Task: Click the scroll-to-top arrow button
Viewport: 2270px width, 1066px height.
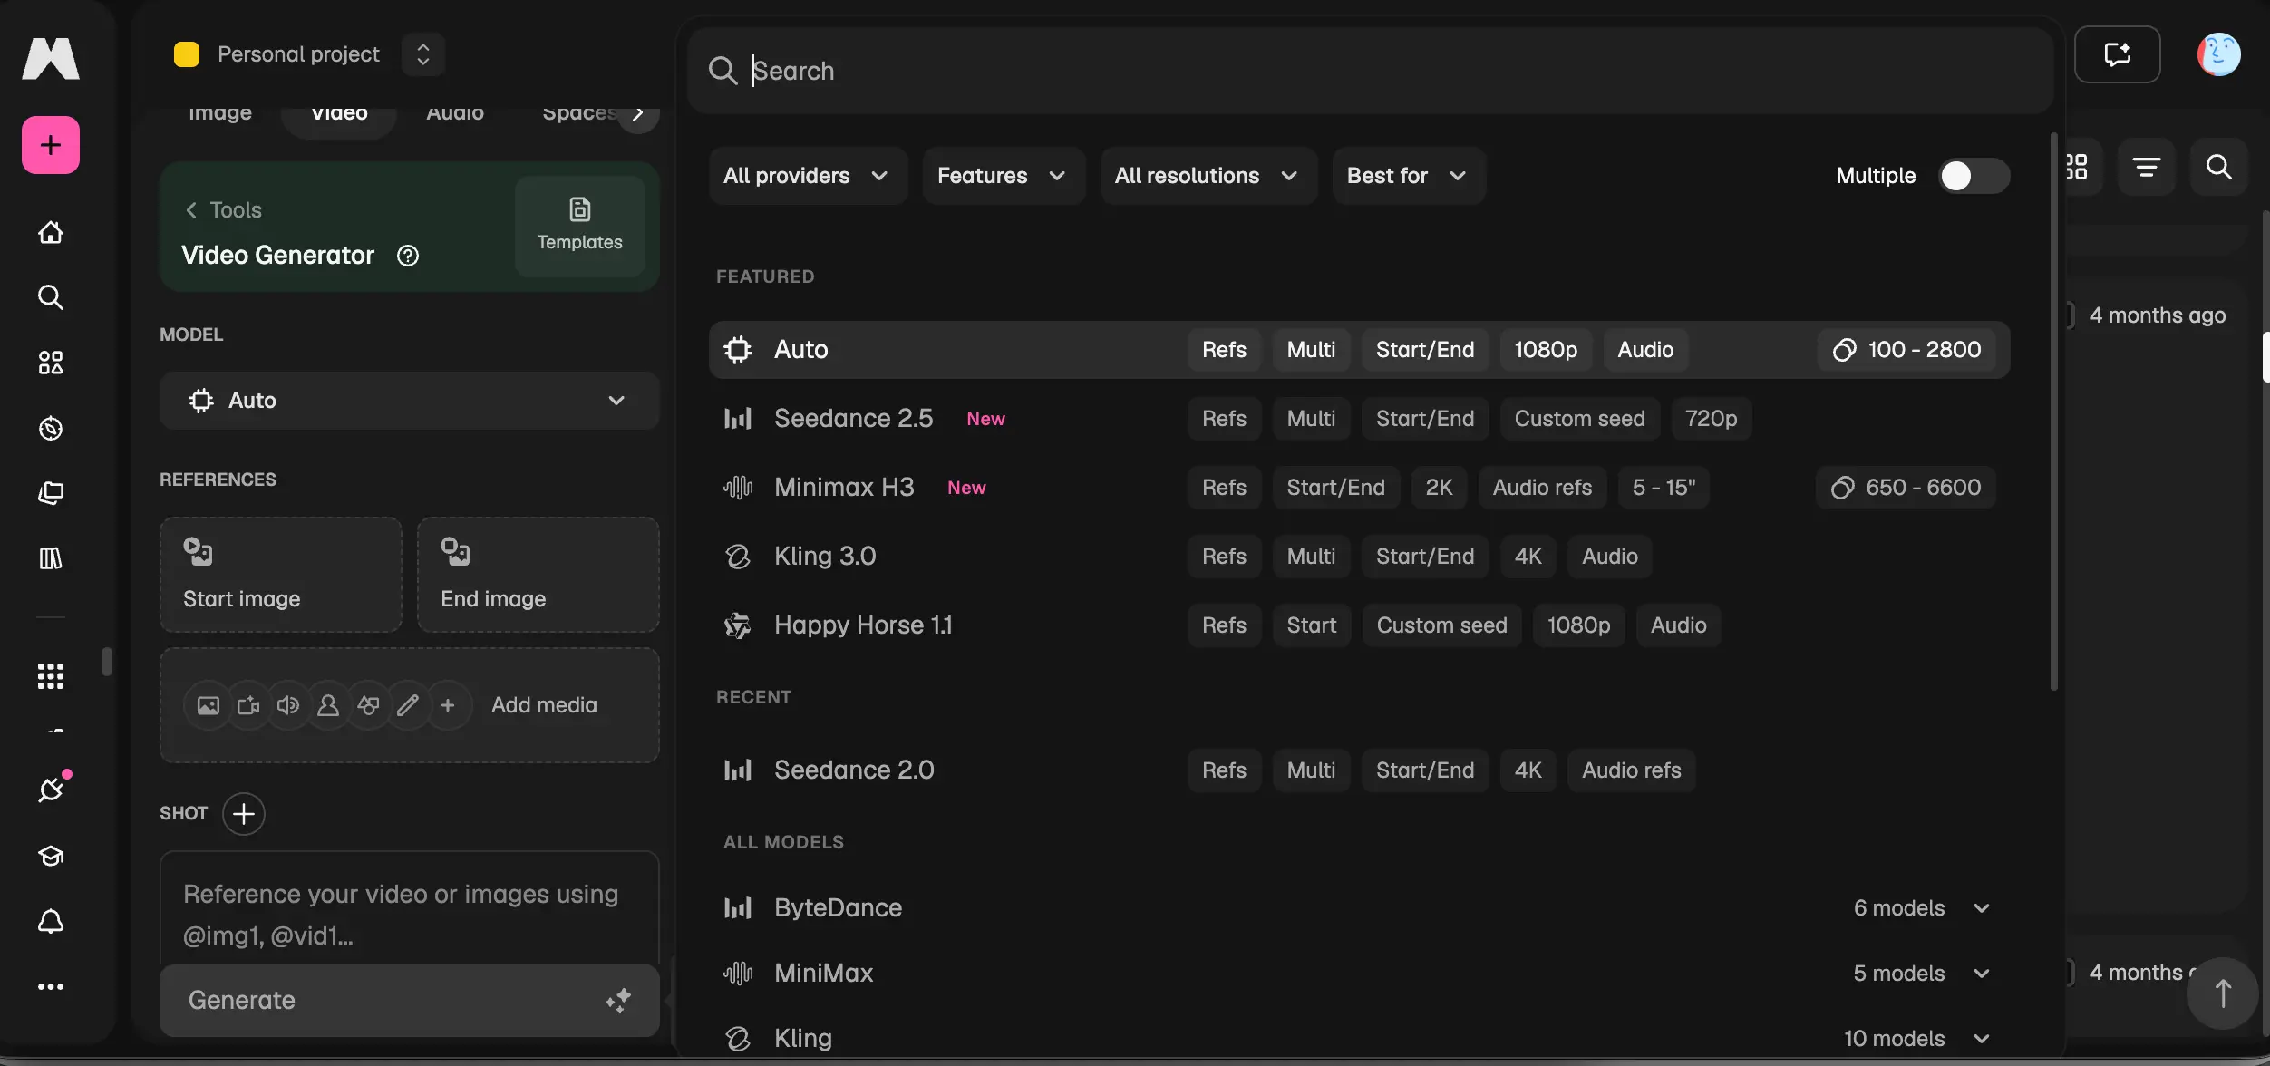Action: pos(2223,993)
